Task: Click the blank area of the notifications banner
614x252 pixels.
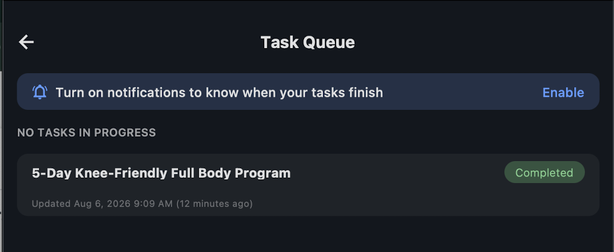Action: pyautogui.click(x=462, y=93)
